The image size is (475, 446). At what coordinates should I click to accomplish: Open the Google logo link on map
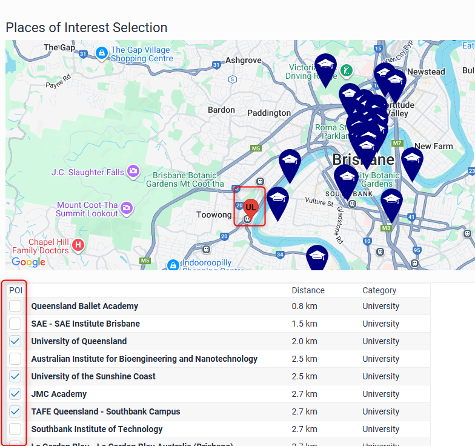click(28, 262)
